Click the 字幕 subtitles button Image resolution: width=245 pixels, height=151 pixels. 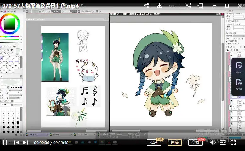point(195,143)
